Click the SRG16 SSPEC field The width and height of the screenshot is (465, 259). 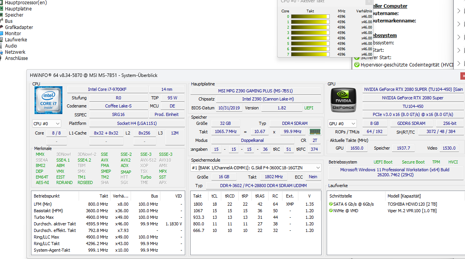click(x=118, y=114)
